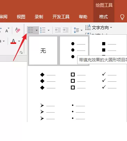Open the 帮助 tab
The width and height of the screenshot is (127, 141).
[x=83, y=17]
